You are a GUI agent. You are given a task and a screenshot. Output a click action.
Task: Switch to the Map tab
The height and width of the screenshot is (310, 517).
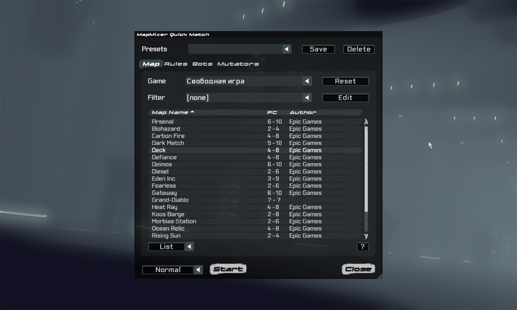151,64
